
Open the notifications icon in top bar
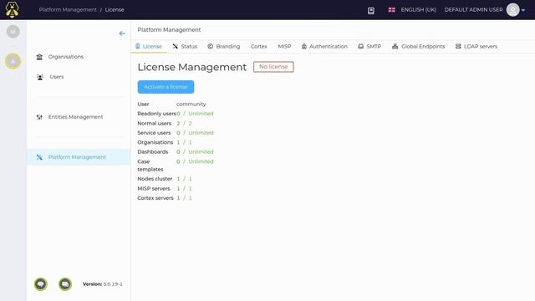point(371,10)
